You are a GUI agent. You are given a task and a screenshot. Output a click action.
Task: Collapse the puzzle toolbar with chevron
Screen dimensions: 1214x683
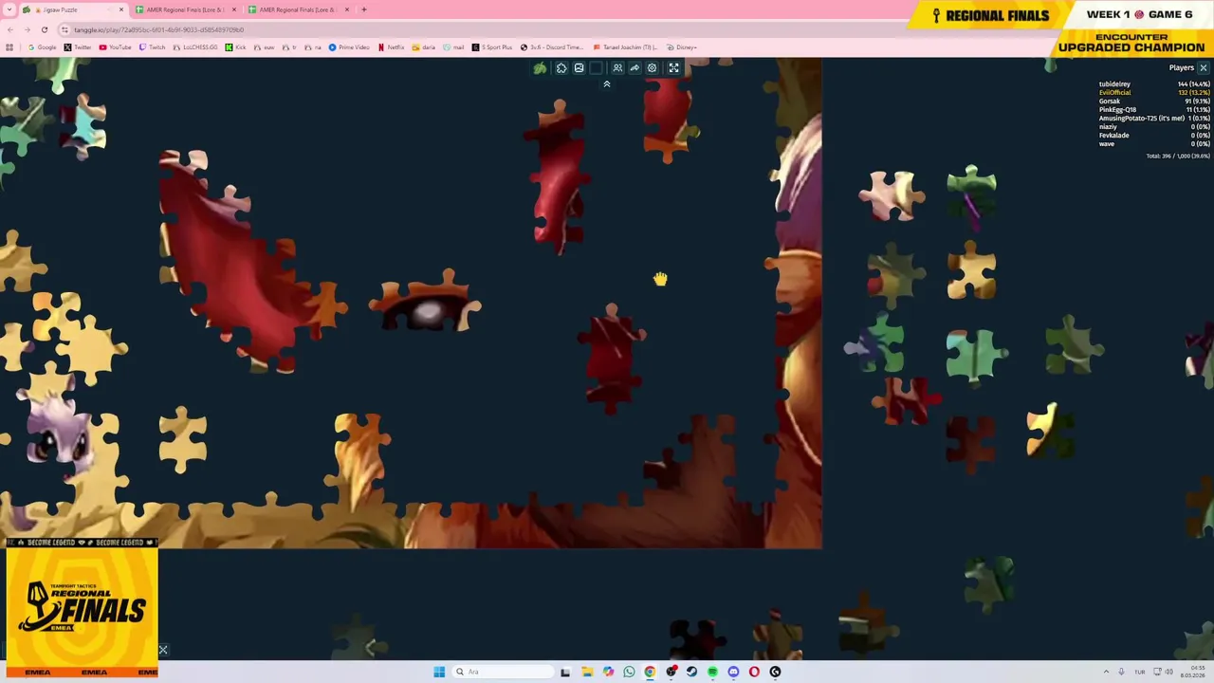(x=607, y=84)
